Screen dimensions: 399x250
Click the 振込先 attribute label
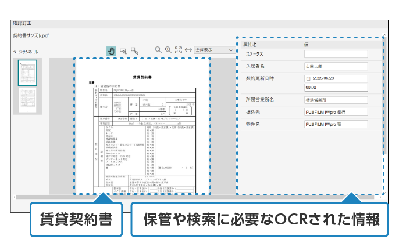252,112
